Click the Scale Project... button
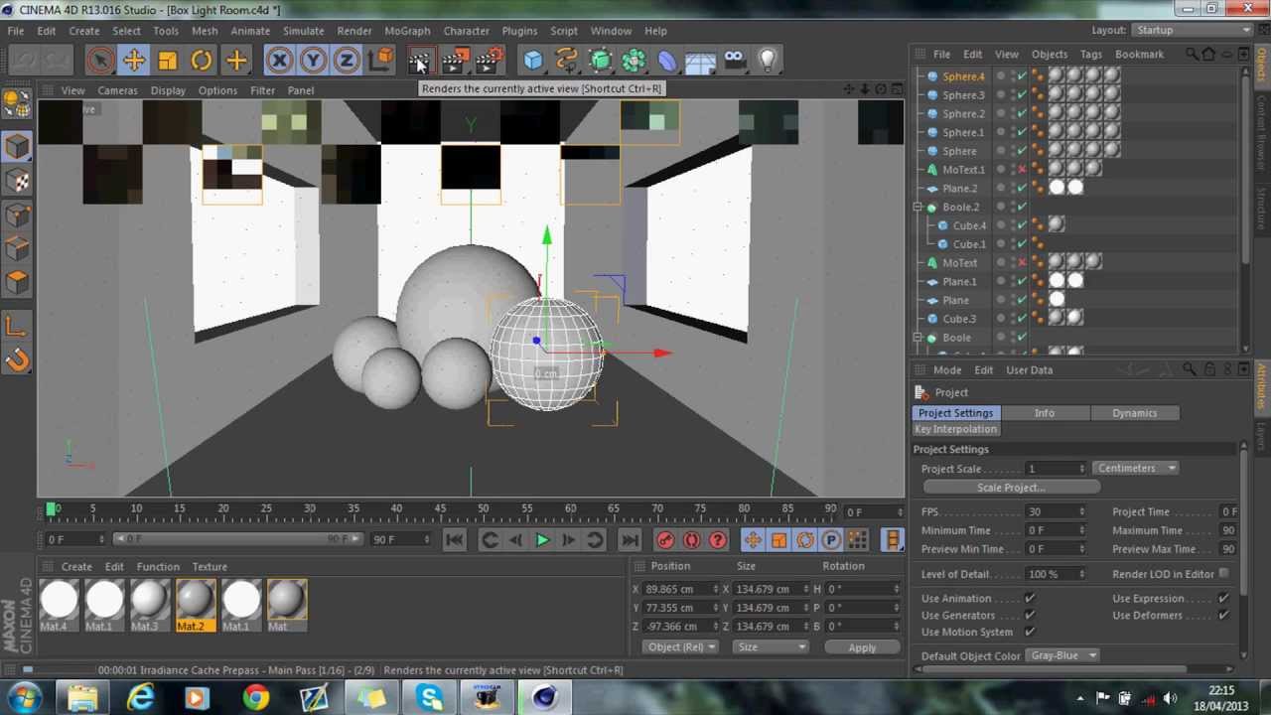This screenshot has width=1271, height=715. 1011,488
